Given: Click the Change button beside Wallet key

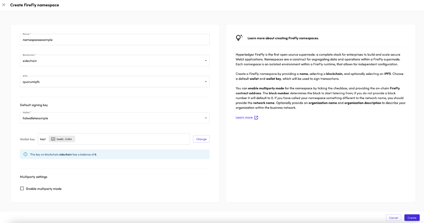Looking at the screenshot, I should (201, 139).
